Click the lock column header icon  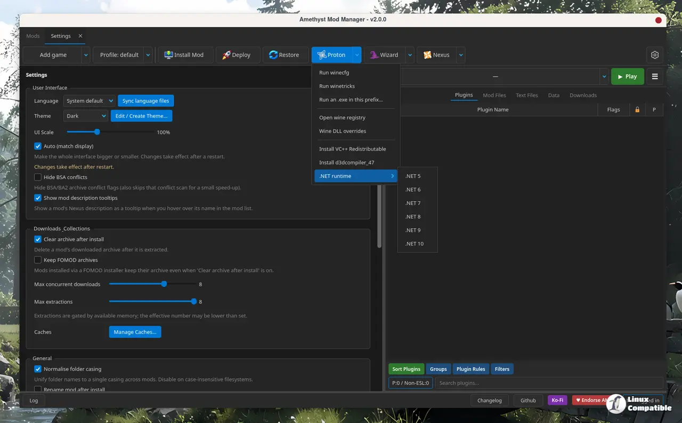click(637, 110)
